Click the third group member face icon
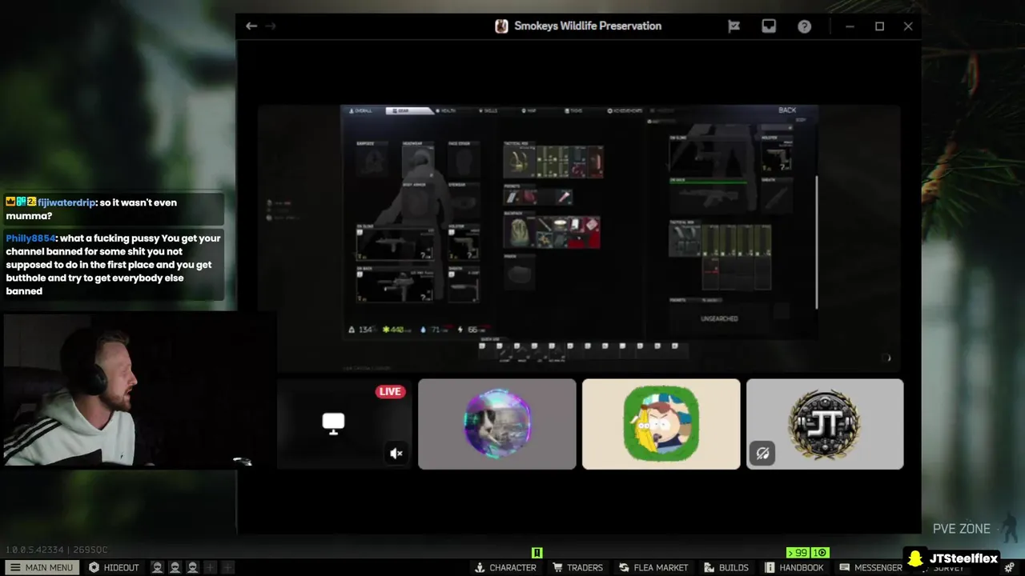Image resolution: width=1025 pixels, height=576 pixels. [x=192, y=567]
